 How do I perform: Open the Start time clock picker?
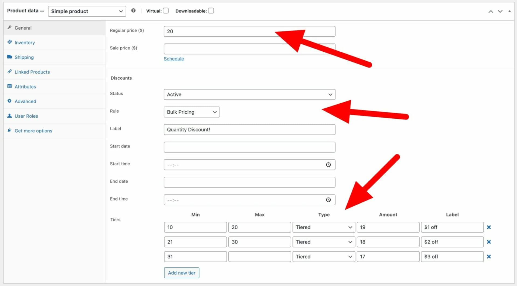[328, 165]
